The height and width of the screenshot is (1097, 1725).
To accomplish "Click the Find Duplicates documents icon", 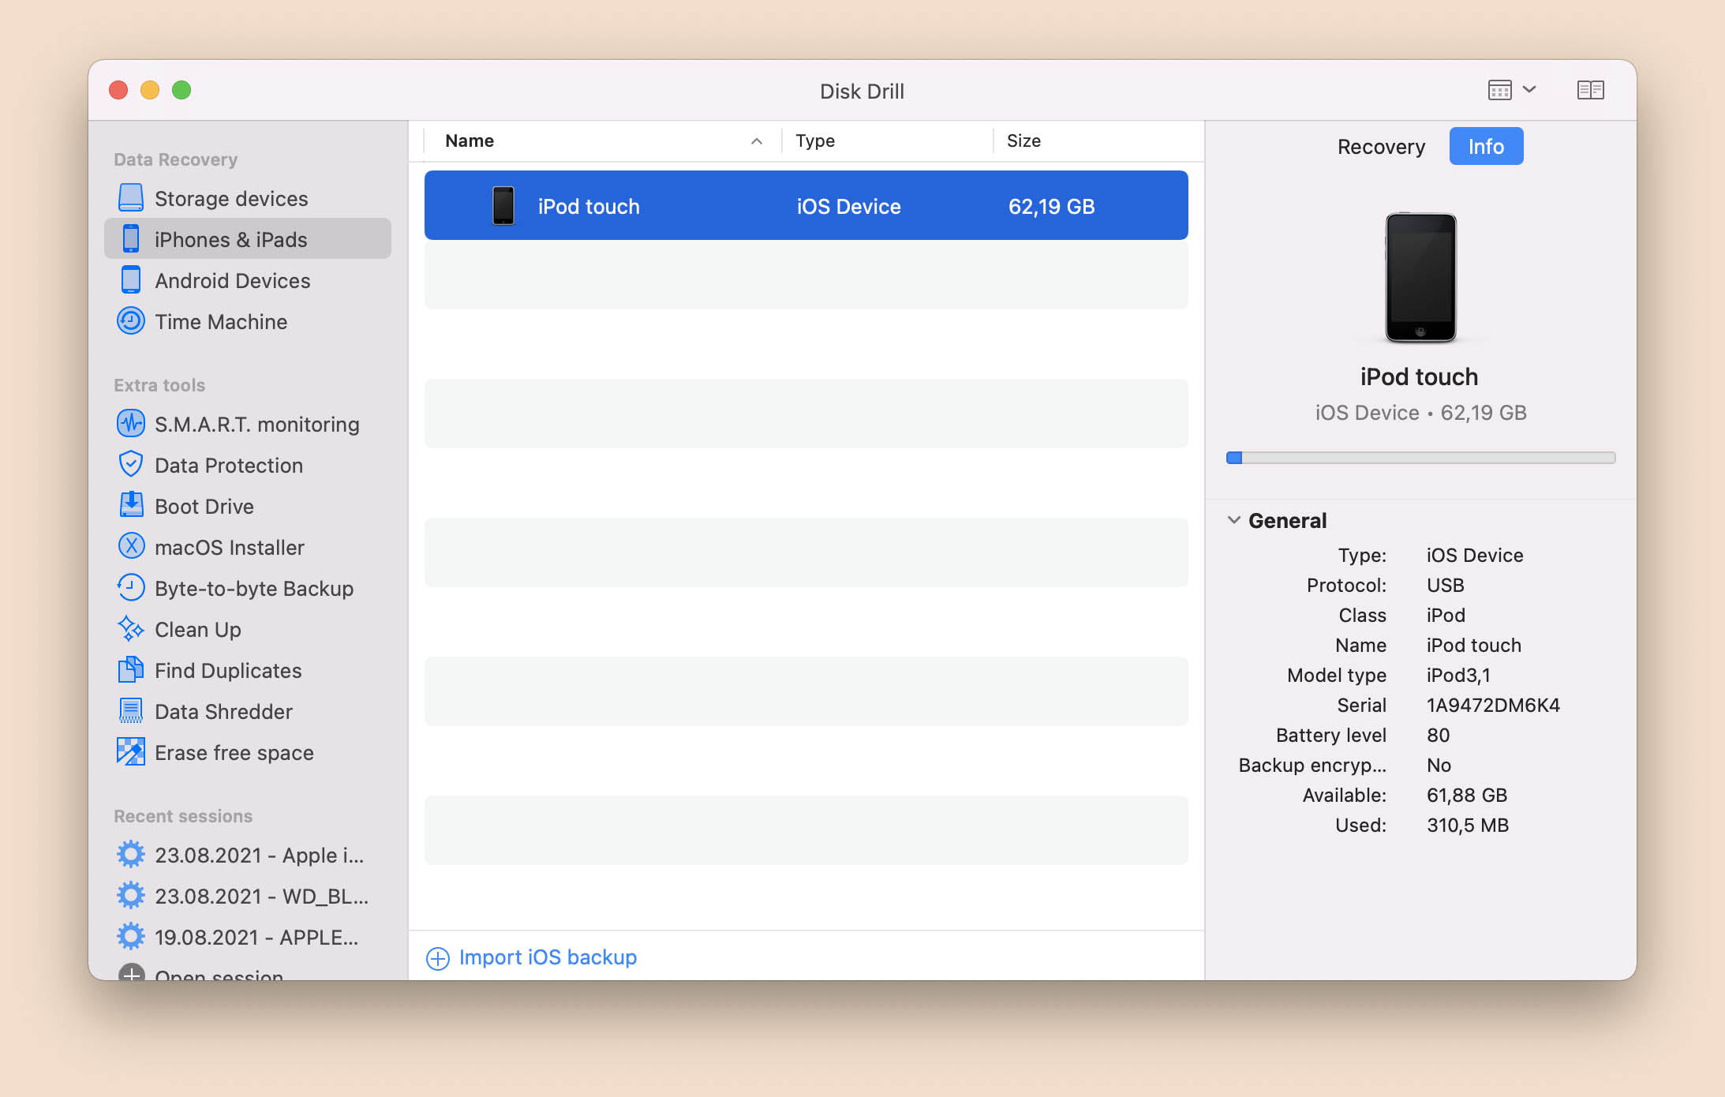I will coord(131,670).
